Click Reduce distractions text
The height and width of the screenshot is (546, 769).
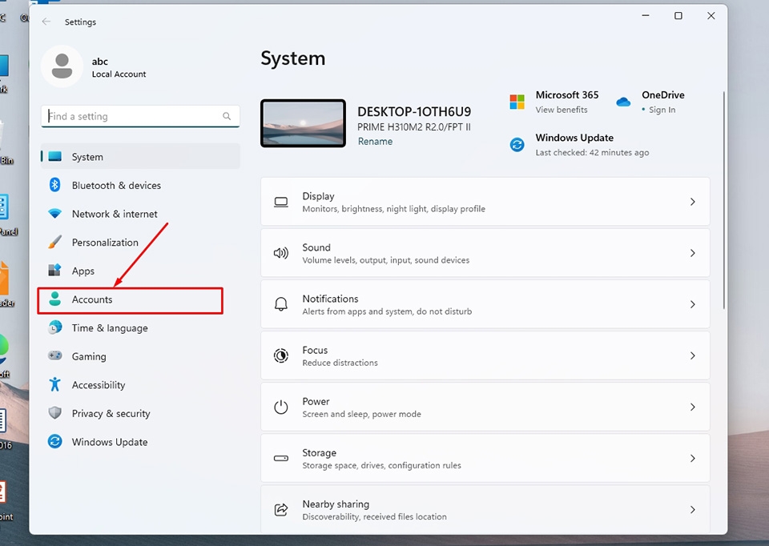tap(340, 363)
